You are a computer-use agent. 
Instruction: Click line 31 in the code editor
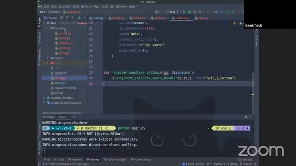(179, 83)
